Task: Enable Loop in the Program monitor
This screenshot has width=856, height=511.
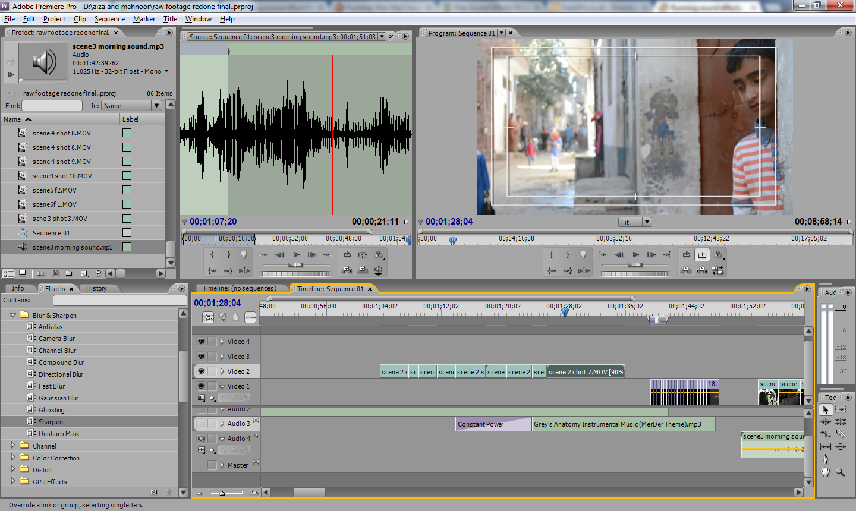Action: tap(687, 255)
